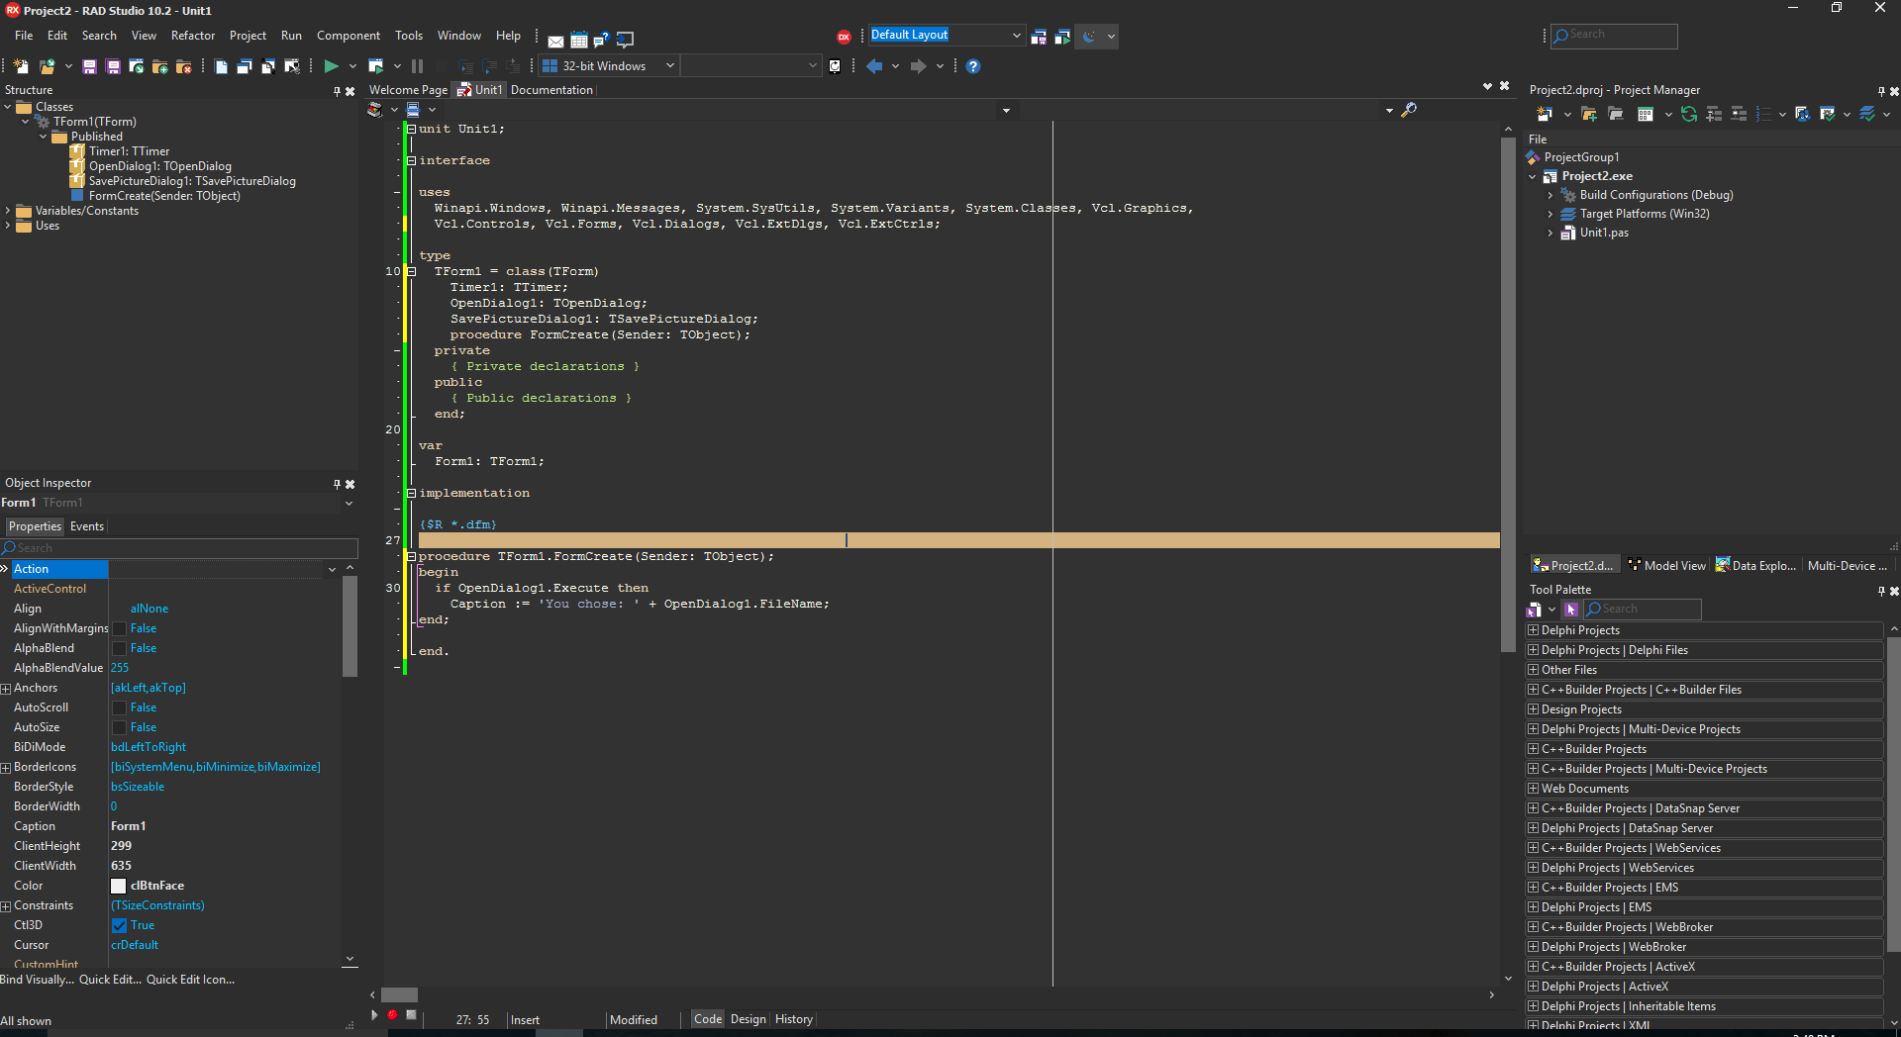This screenshot has width=1901, height=1037.
Task: Expand the Constraints property
Action: pyautogui.click(x=6, y=906)
